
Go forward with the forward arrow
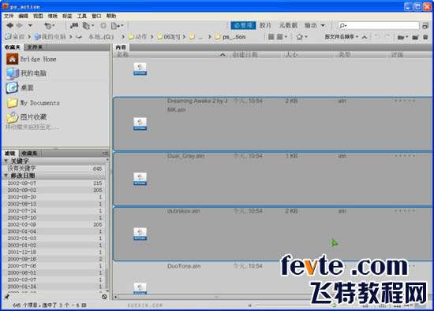[x=20, y=25]
